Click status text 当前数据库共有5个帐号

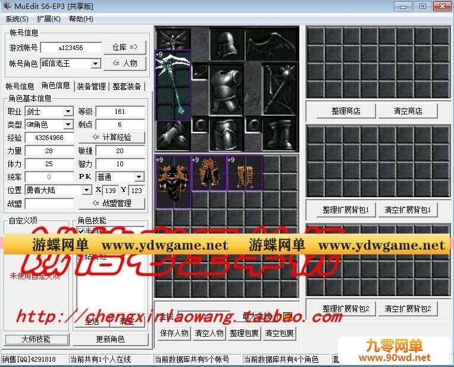point(192,359)
